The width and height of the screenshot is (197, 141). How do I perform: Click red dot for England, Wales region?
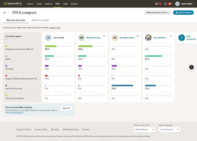pyautogui.click(x=6, y=76)
